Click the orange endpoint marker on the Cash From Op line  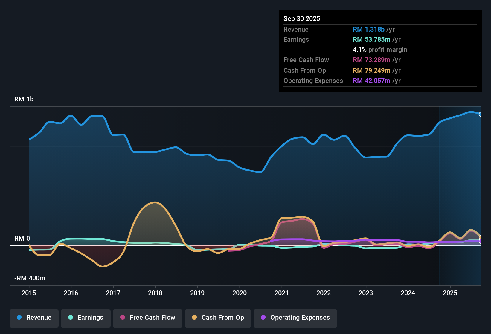pyautogui.click(x=481, y=236)
